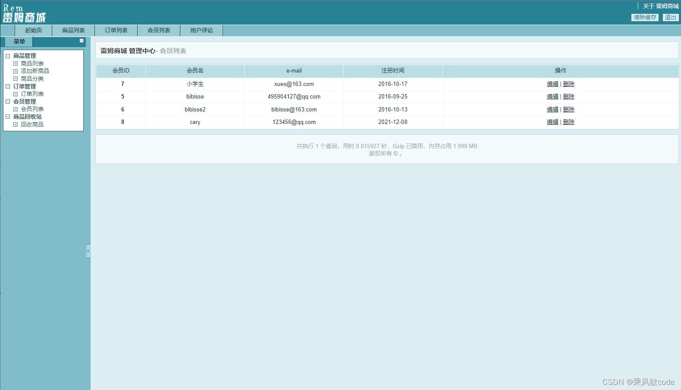This screenshot has height=390, width=681.
Task: Click email xues@163.com
Action: (294, 84)
